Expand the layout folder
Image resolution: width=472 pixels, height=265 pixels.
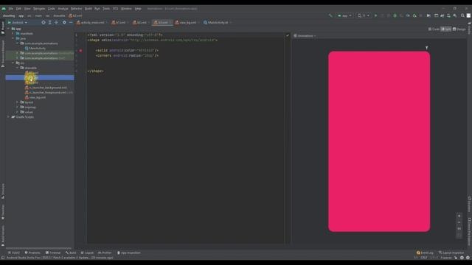[x=17, y=102]
